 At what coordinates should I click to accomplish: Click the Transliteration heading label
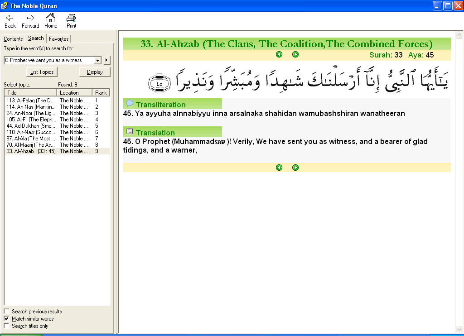[x=161, y=105]
